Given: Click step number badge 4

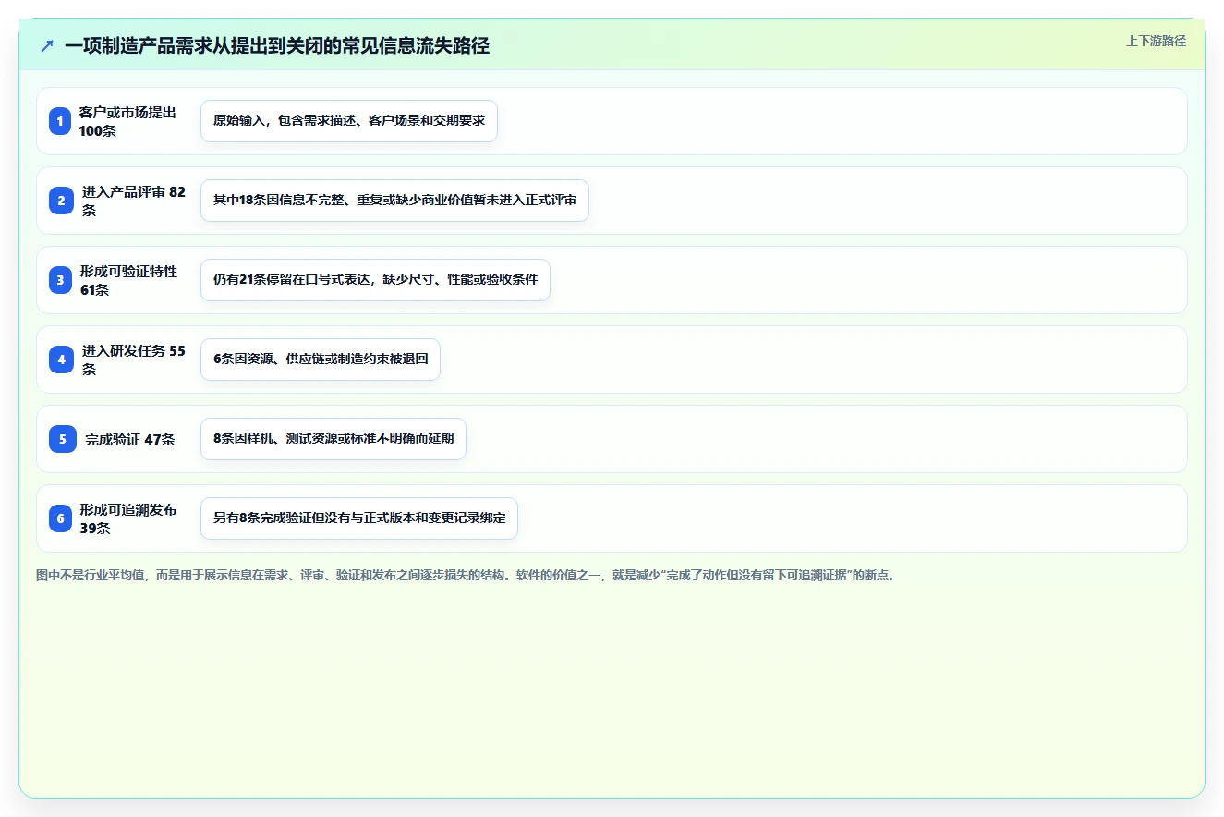Looking at the screenshot, I should coord(60,360).
